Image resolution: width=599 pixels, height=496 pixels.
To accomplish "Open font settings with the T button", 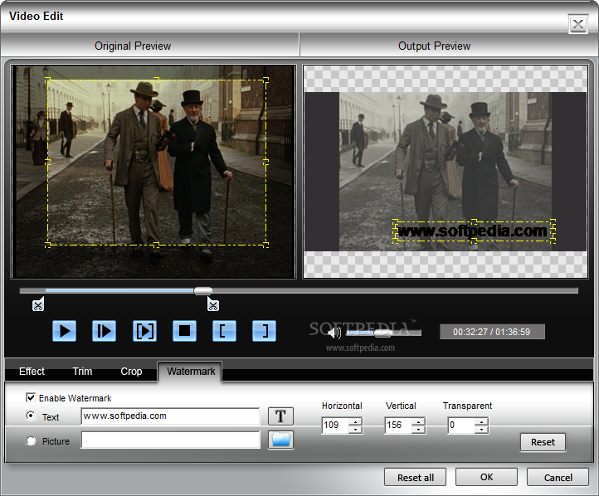I will pos(280,416).
